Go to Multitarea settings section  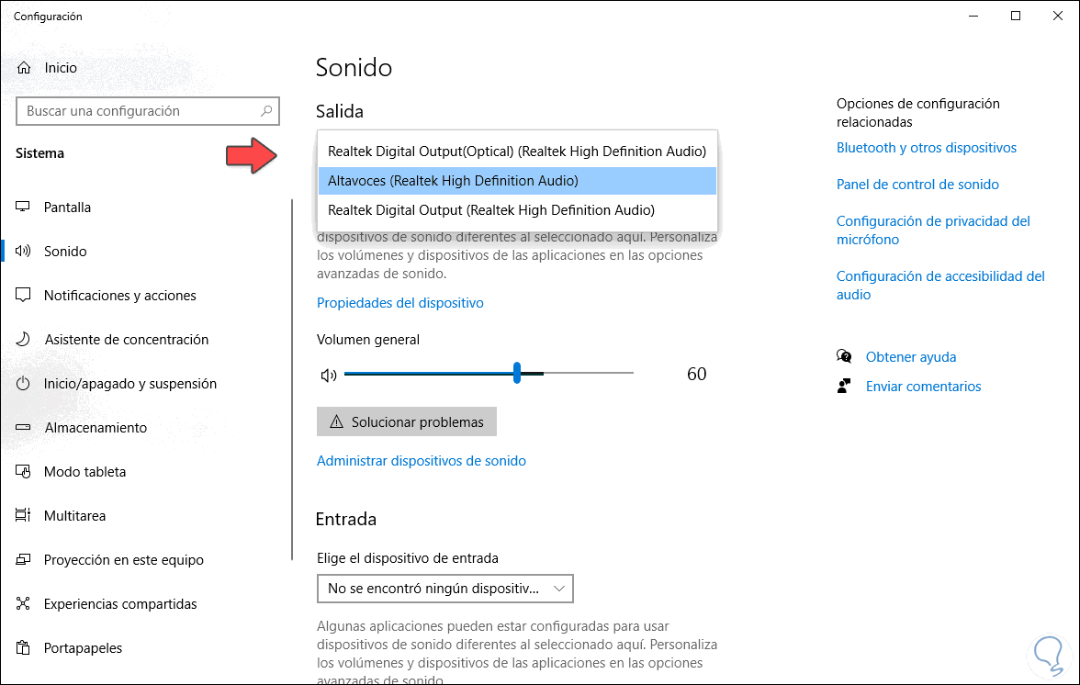tap(74, 516)
